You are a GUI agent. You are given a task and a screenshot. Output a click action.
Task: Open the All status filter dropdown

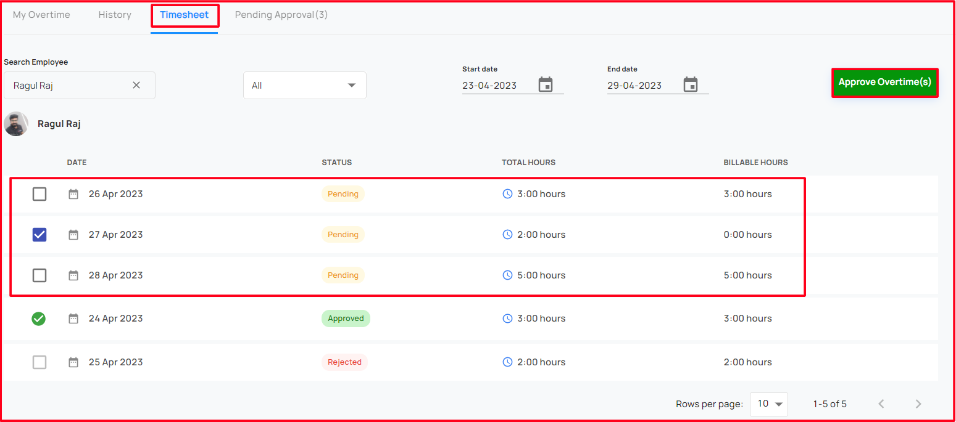pyautogui.click(x=305, y=86)
